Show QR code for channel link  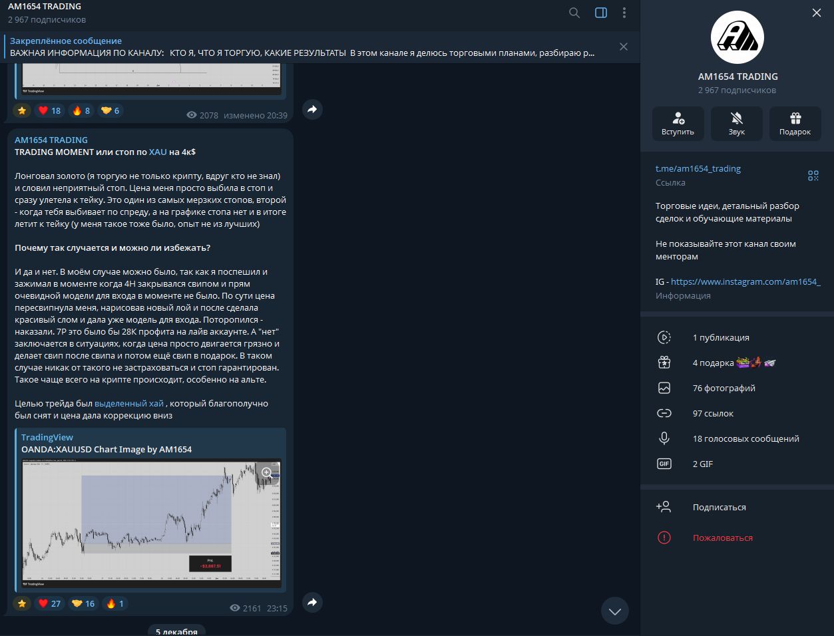pos(813,176)
